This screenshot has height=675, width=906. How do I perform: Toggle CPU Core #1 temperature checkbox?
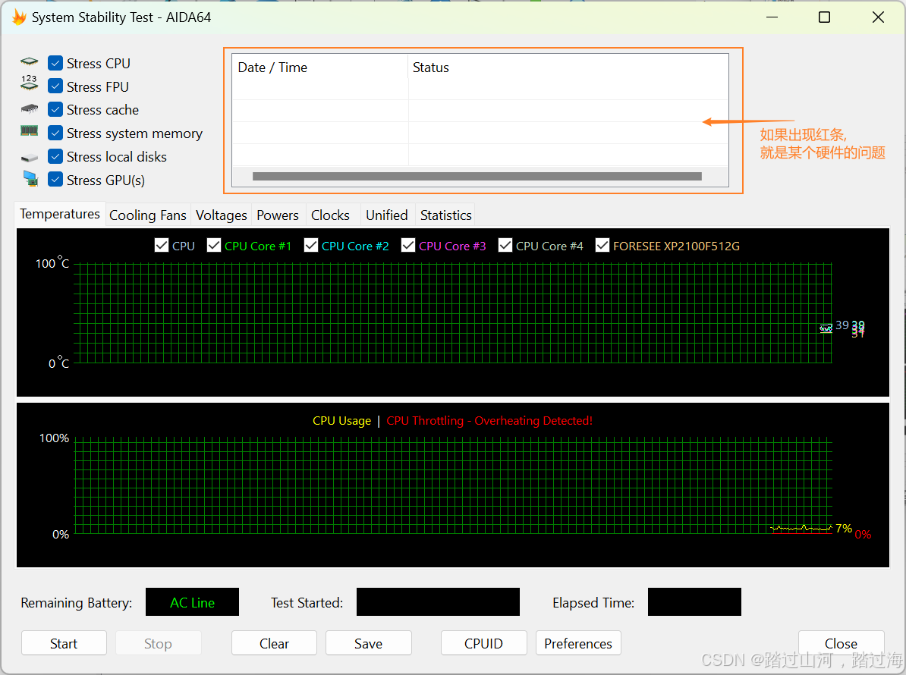(x=214, y=246)
